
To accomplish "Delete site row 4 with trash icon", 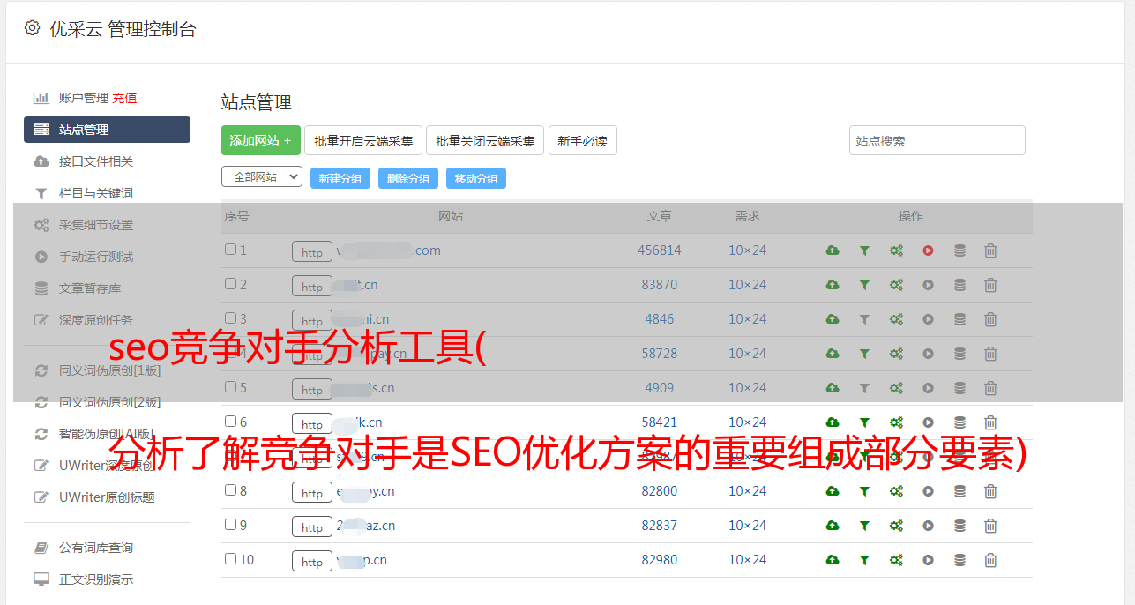I will pos(990,354).
